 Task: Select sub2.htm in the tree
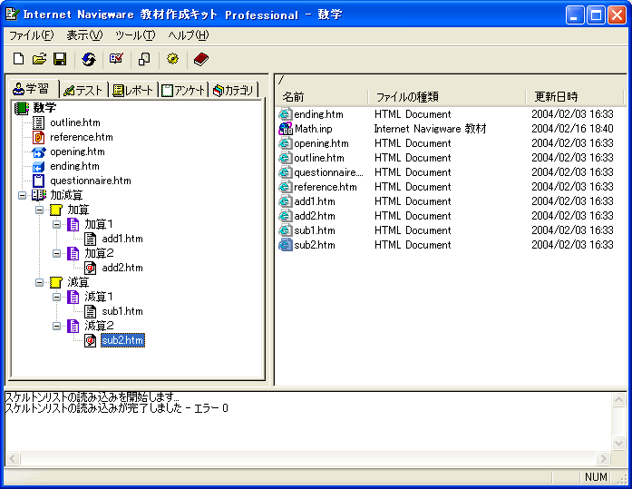tap(122, 340)
